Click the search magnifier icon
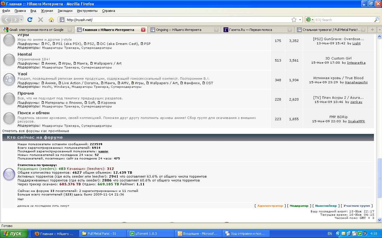This screenshot has width=382, height=238. [376, 20]
